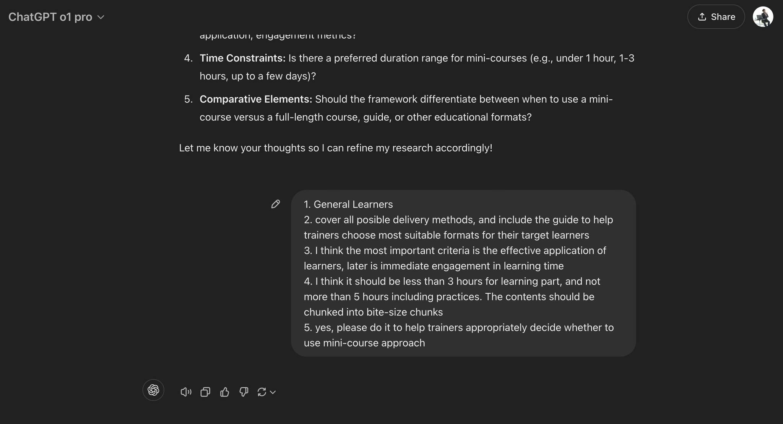
Task: Click the "chunked into bite-size chunks" line
Action: pos(373,312)
